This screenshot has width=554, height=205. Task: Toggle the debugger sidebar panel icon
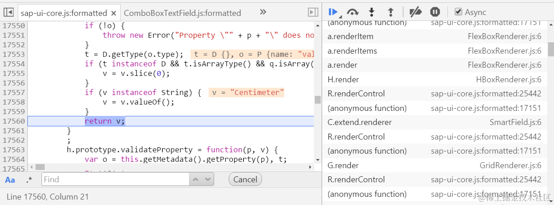coord(313,12)
